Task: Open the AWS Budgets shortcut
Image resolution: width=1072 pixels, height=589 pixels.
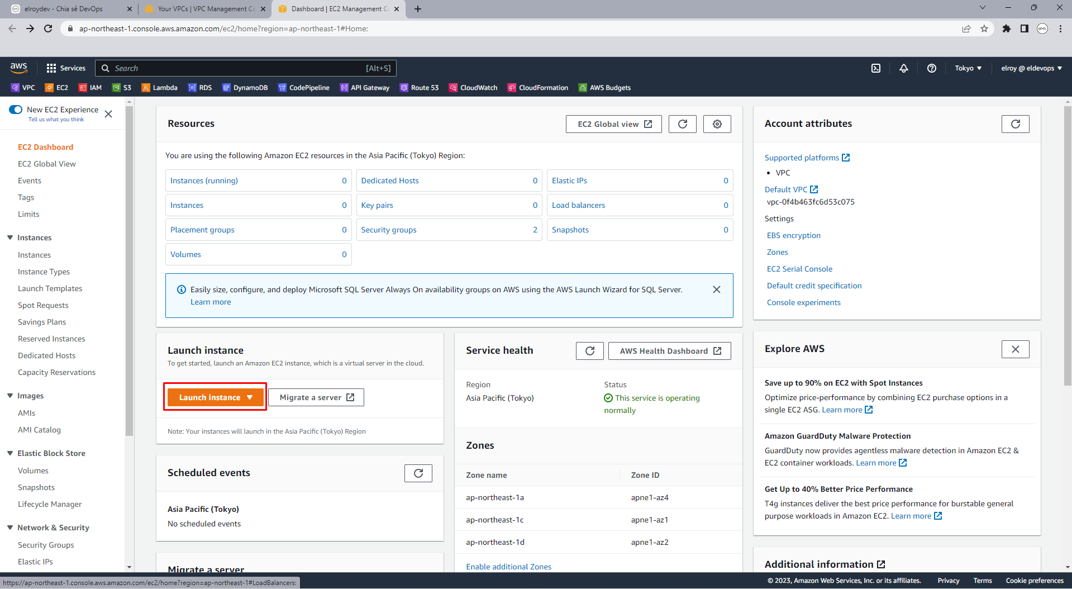Action: [x=604, y=88]
